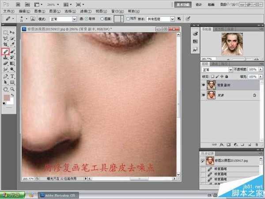Toggle lock position
This screenshot has width=265, height=199.
coord(222,77)
